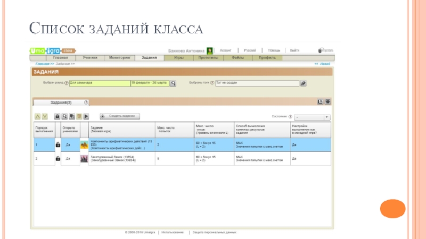Export the task list to Excel

coord(321,101)
